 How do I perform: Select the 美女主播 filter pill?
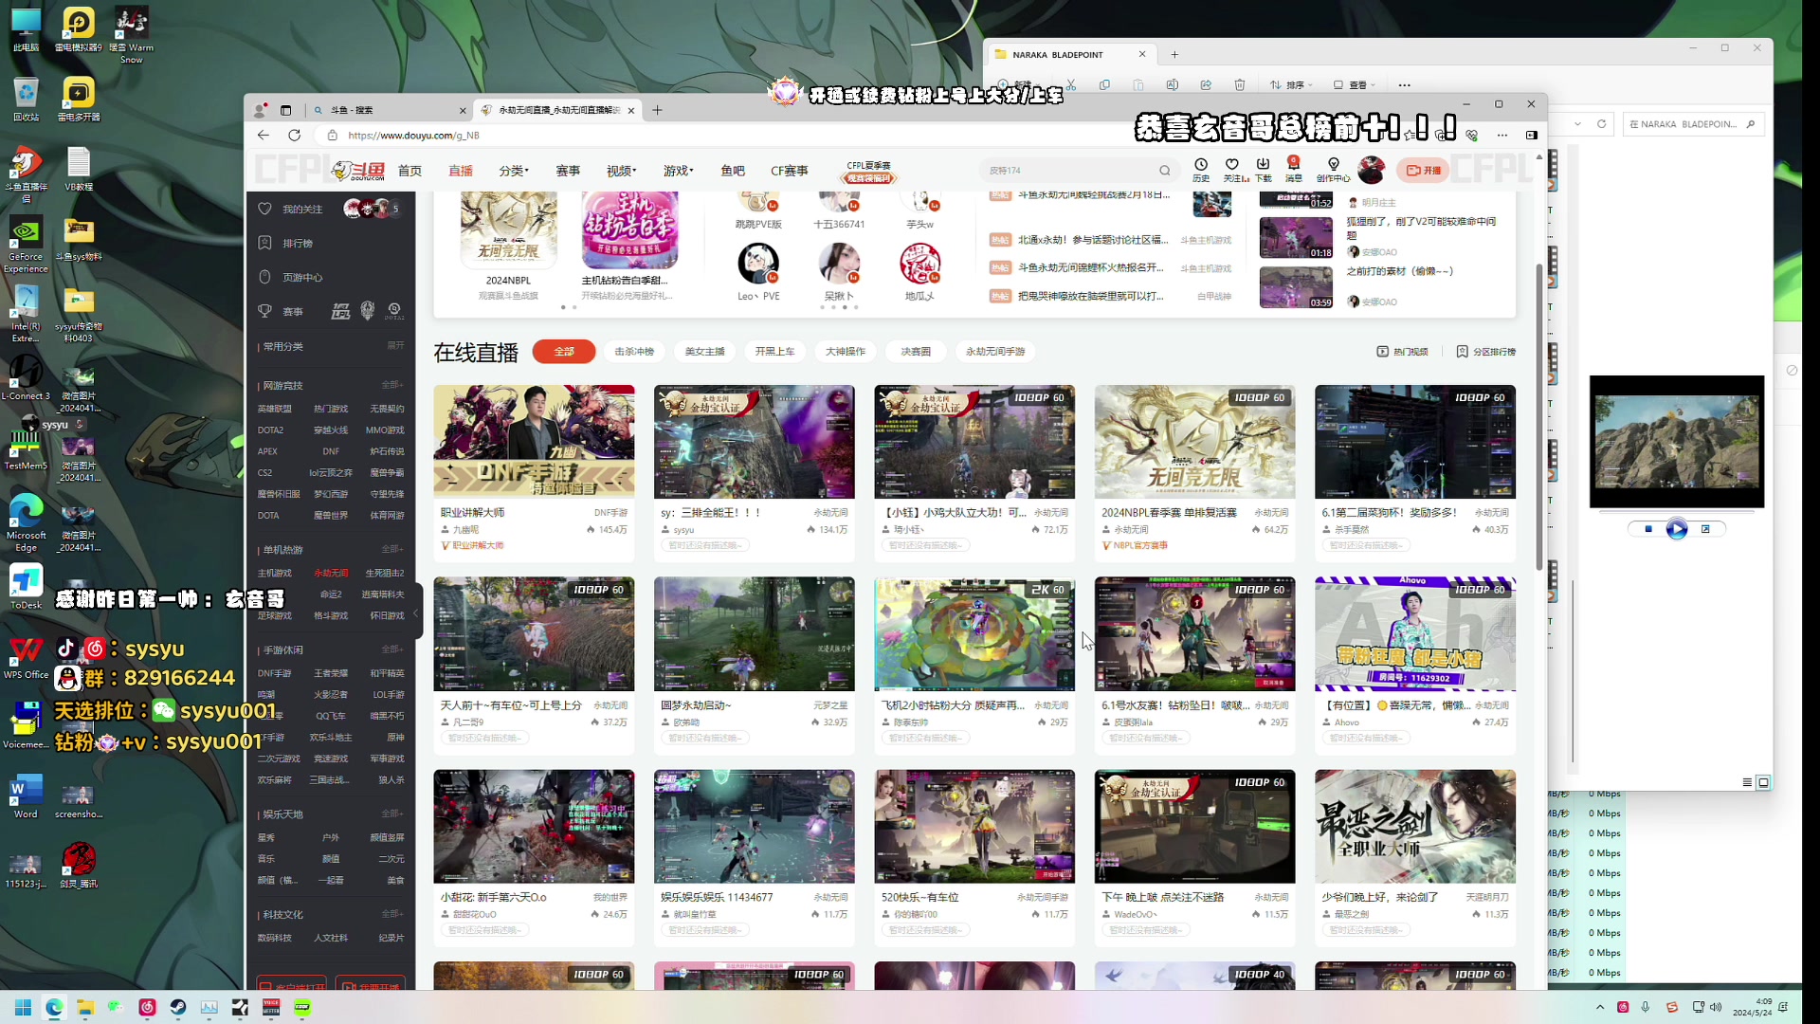(704, 352)
